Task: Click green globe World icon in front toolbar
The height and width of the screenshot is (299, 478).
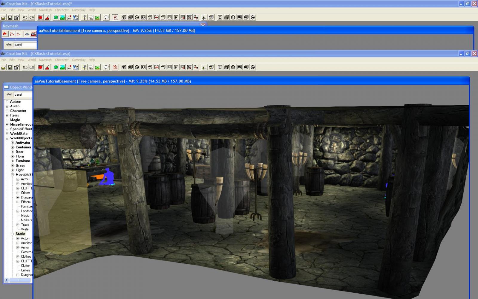Action: coord(56,68)
